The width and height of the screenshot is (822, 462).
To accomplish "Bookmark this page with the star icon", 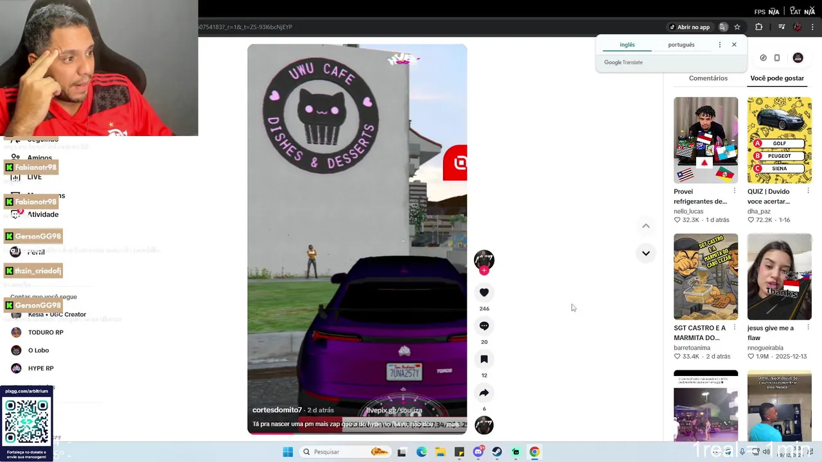I will [737, 27].
